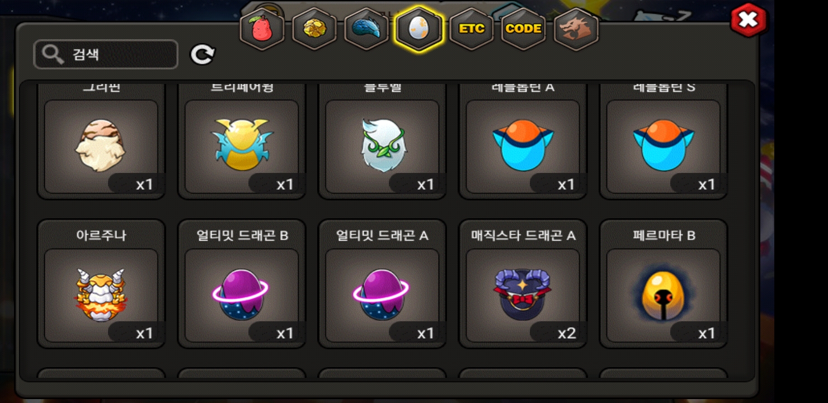Open the blue dragon scale tab
Image resolution: width=828 pixels, height=403 pixels.
tap(366, 29)
